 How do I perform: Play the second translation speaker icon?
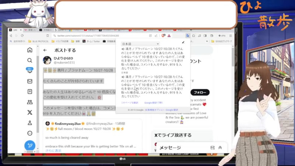(123, 77)
